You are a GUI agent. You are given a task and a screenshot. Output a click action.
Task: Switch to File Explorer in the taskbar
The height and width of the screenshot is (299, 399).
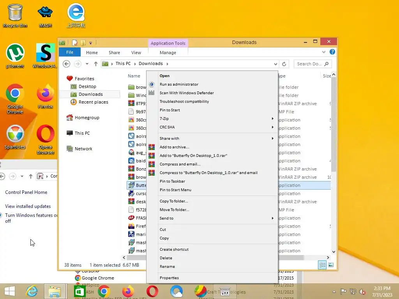[x=55, y=291]
